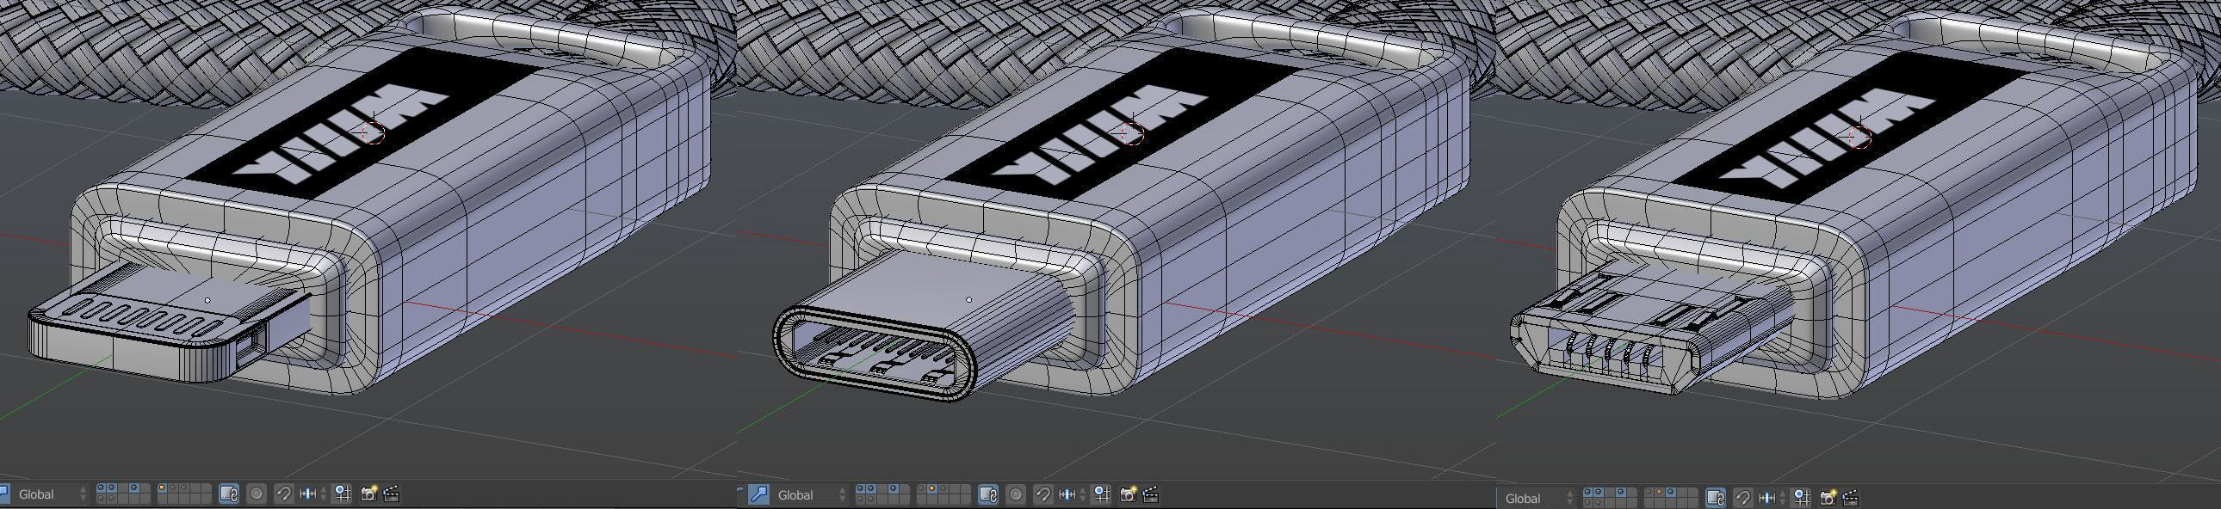Open Global orientation dropdown in Lightning connector viewport
The width and height of the screenshot is (2221, 509).
(50, 494)
